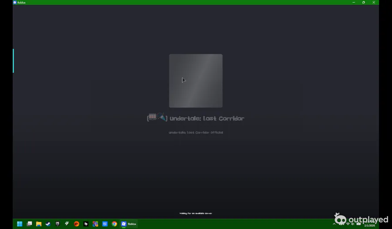Open Google Chrome from the taskbar
The height and width of the screenshot is (229, 392).
(x=114, y=224)
